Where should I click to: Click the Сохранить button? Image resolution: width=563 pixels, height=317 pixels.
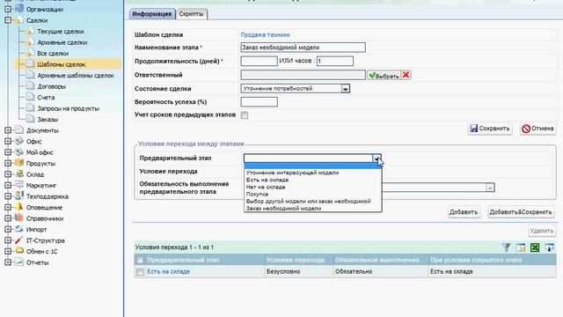(490, 129)
